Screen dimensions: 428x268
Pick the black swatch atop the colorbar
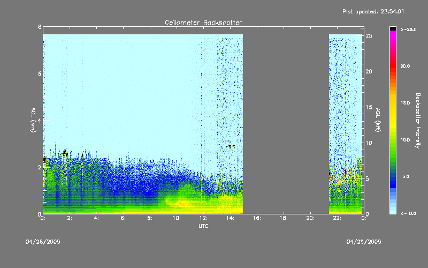coord(393,28)
